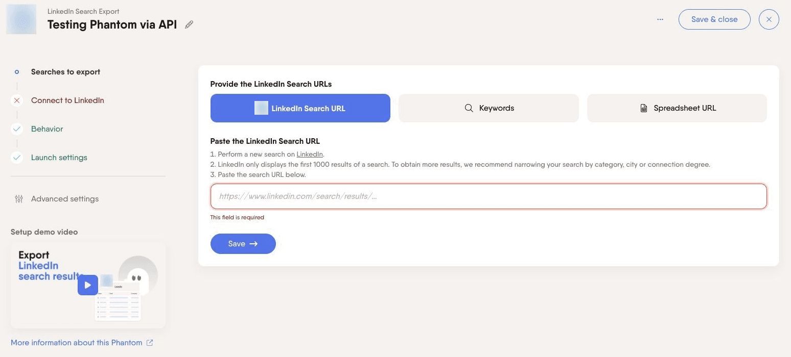Play the setup demo video
The height and width of the screenshot is (357, 791).
click(87, 285)
